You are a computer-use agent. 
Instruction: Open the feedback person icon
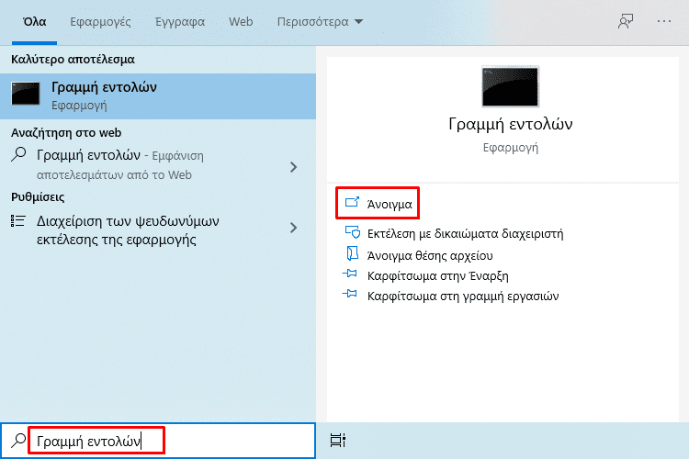pos(626,21)
